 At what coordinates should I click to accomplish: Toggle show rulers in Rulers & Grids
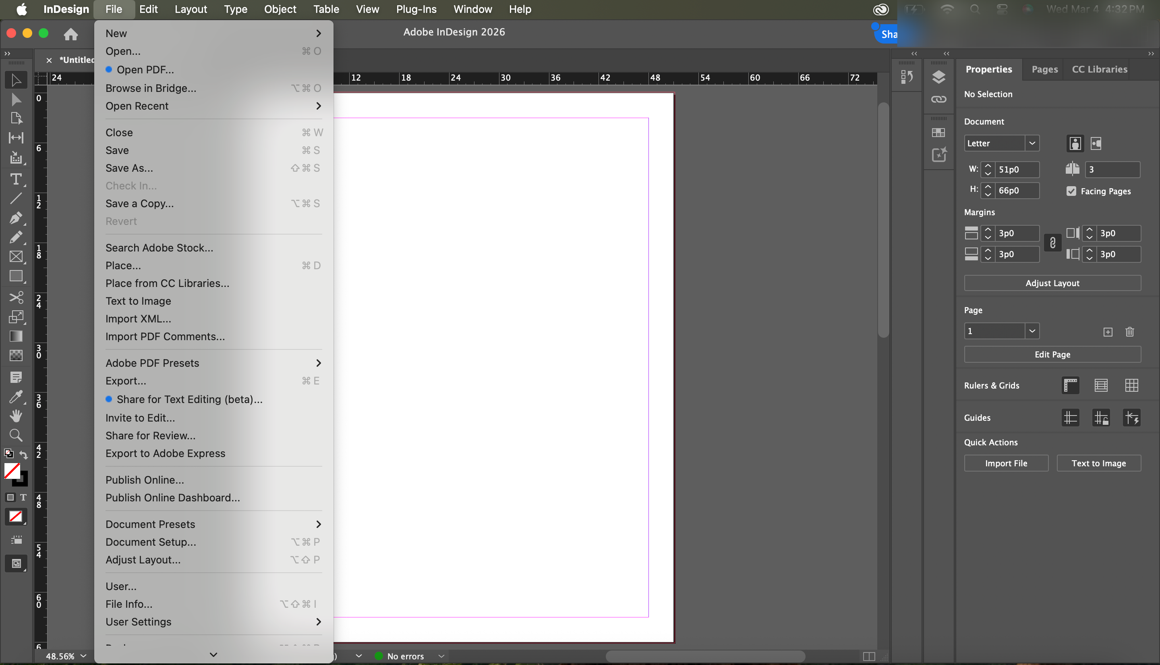(x=1070, y=385)
